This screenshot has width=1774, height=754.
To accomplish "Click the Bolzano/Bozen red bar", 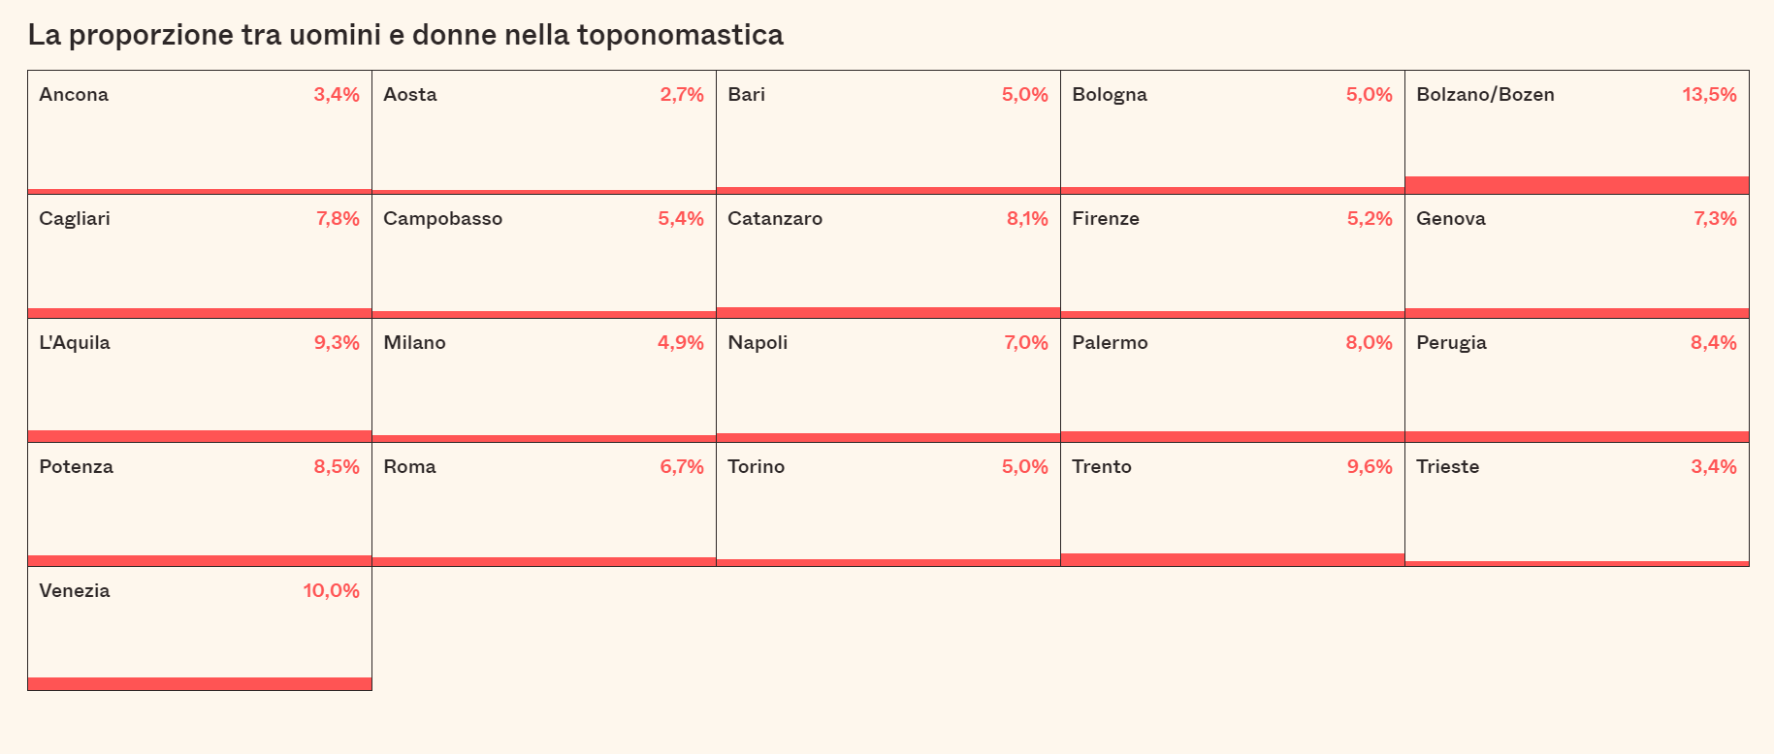I will [1576, 185].
